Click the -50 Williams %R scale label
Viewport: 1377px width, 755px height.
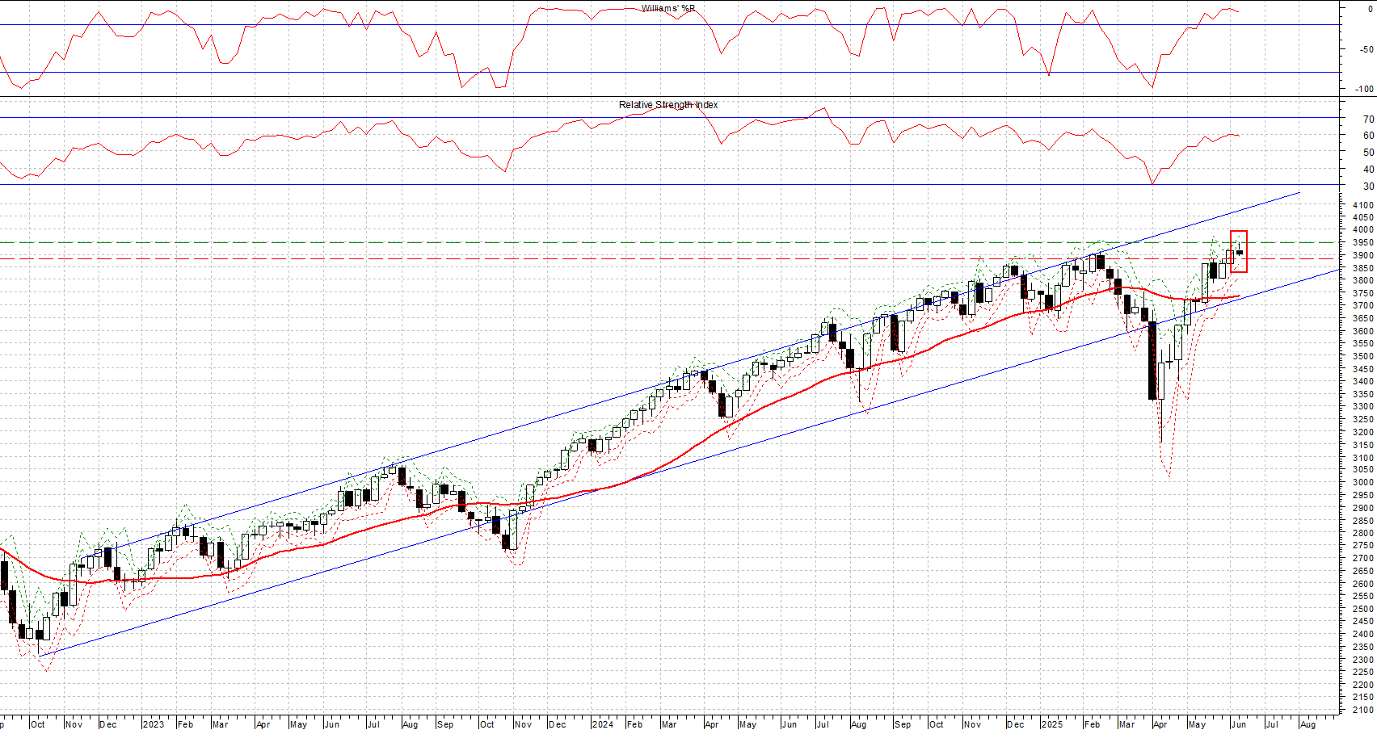pos(1366,49)
